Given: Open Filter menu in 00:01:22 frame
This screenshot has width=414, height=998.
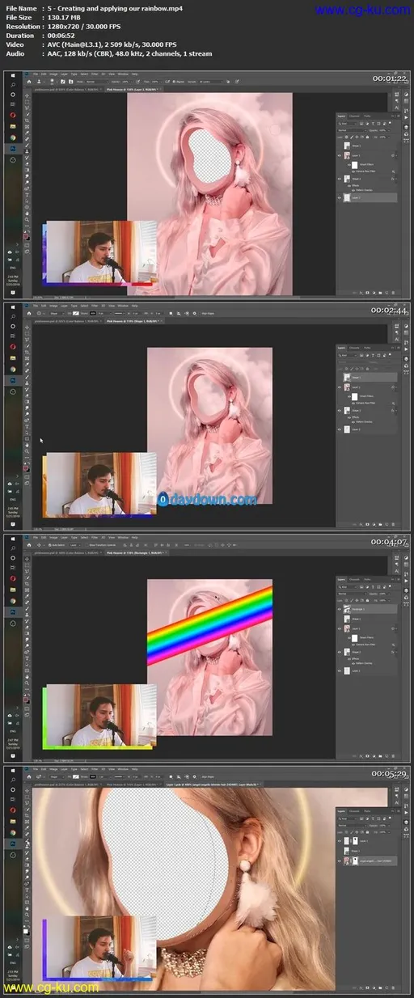Looking at the screenshot, I should click(x=94, y=74).
